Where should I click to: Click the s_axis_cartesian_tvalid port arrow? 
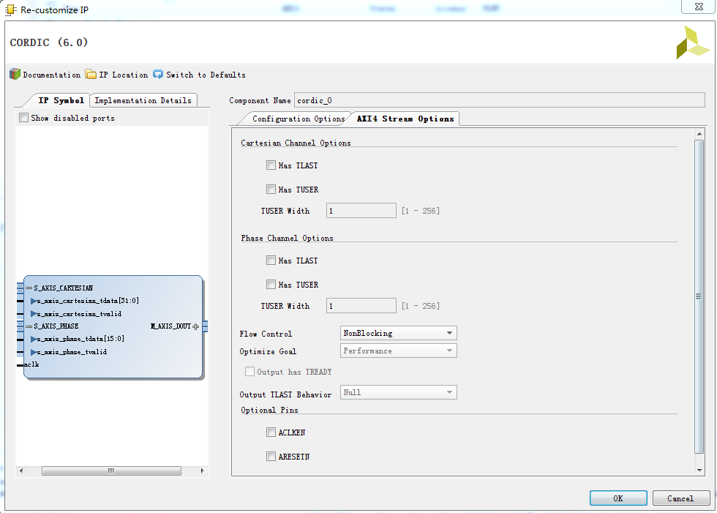point(34,314)
